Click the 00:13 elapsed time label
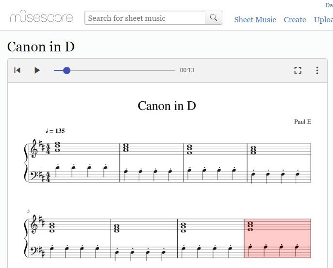The image size is (333, 268). (187, 70)
